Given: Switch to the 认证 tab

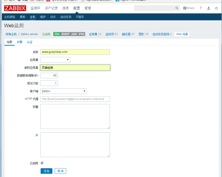Looking at the screenshot, I should 30,42.
